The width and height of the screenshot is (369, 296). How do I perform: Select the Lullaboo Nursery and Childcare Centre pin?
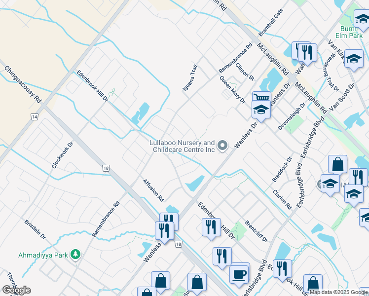(222, 145)
